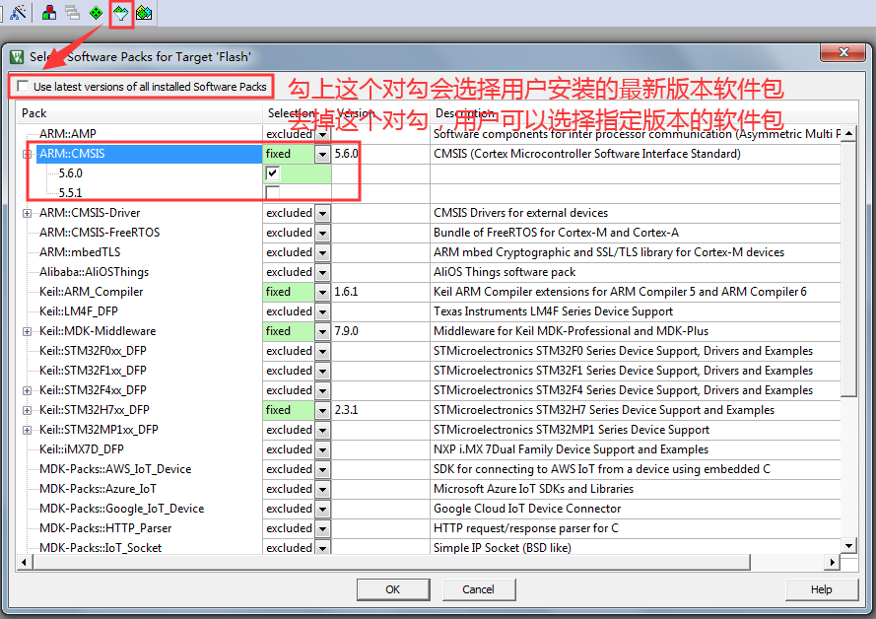The width and height of the screenshot is (876, 619).
Task: Select the Keil::LM4F_DFP pack name
Action: coord(78,311)
